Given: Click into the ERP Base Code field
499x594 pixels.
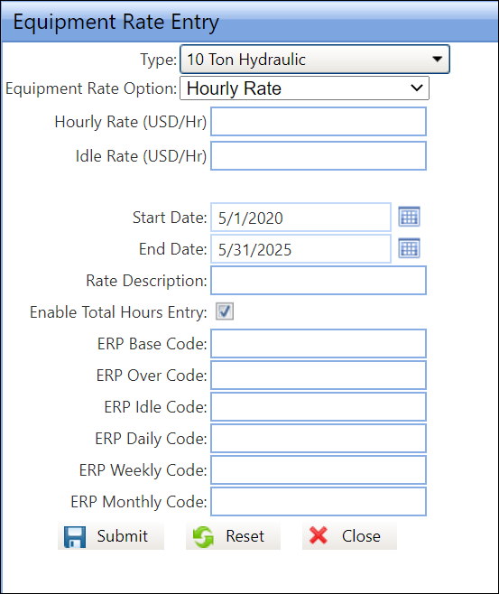Looking at the screenshot, I should pyautogui.click(x=319, y=344).
